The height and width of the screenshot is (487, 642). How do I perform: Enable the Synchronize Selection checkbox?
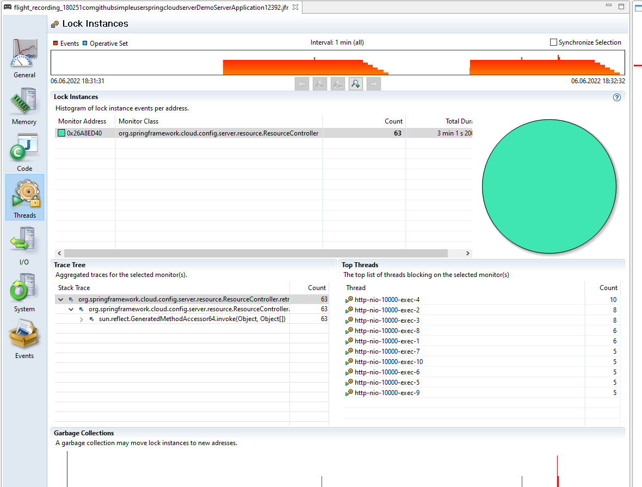click(553, 42)
